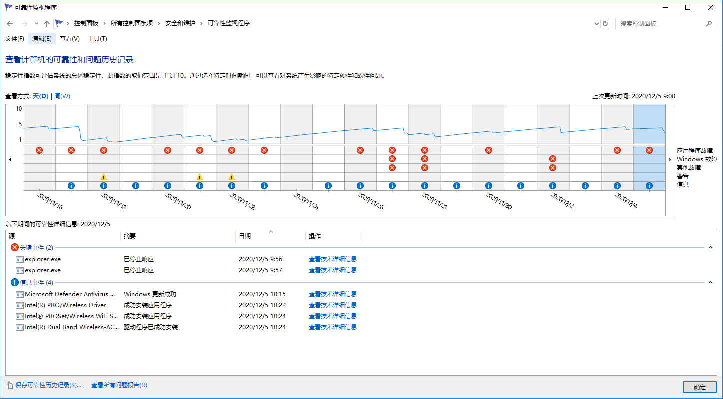Select application failure icon for 2020/11/30

[x=489, y=150]
